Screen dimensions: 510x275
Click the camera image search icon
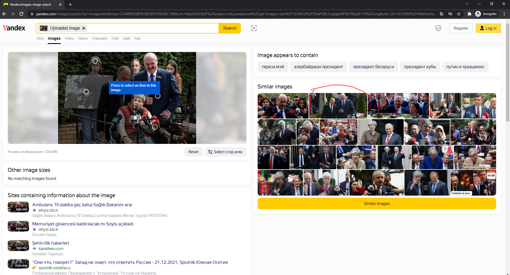tap(254, 28)
